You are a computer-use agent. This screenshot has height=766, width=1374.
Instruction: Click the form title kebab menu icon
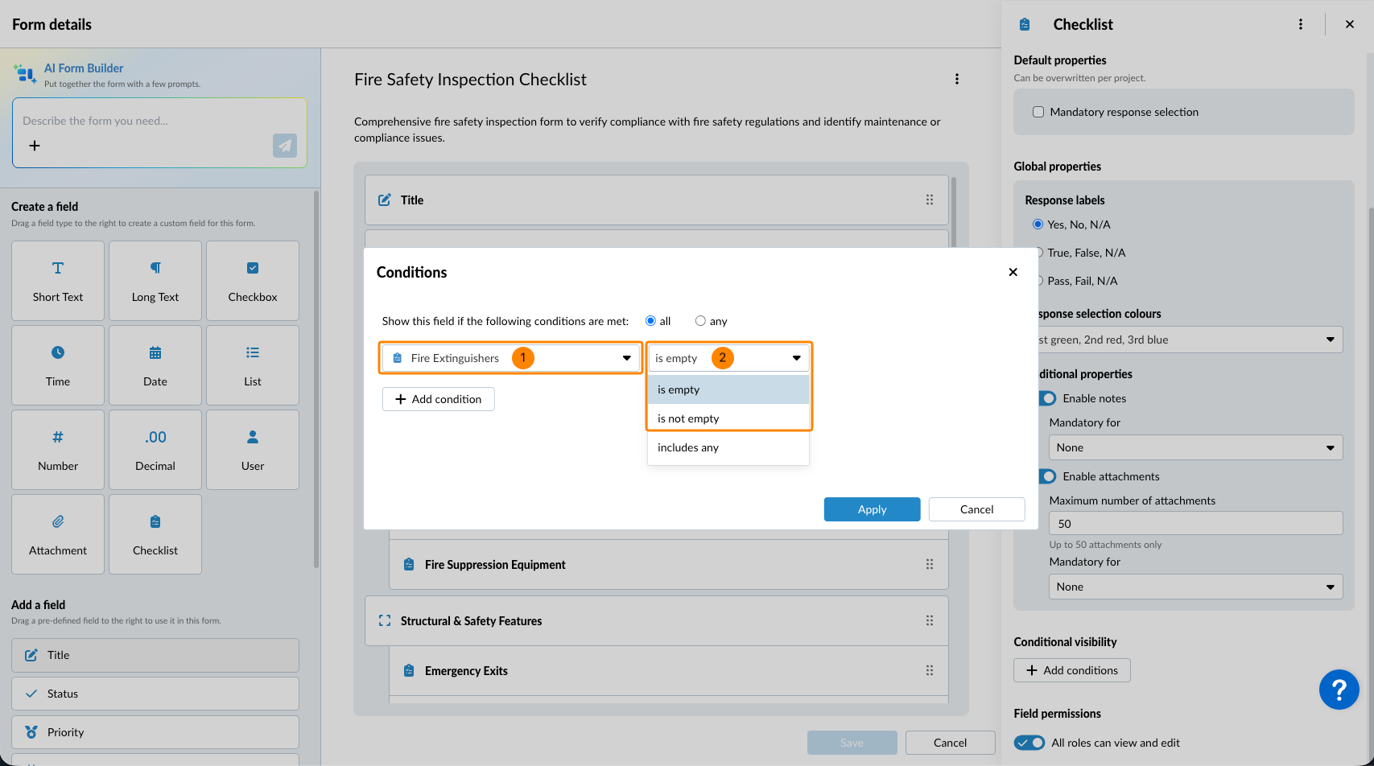point(956,79)
